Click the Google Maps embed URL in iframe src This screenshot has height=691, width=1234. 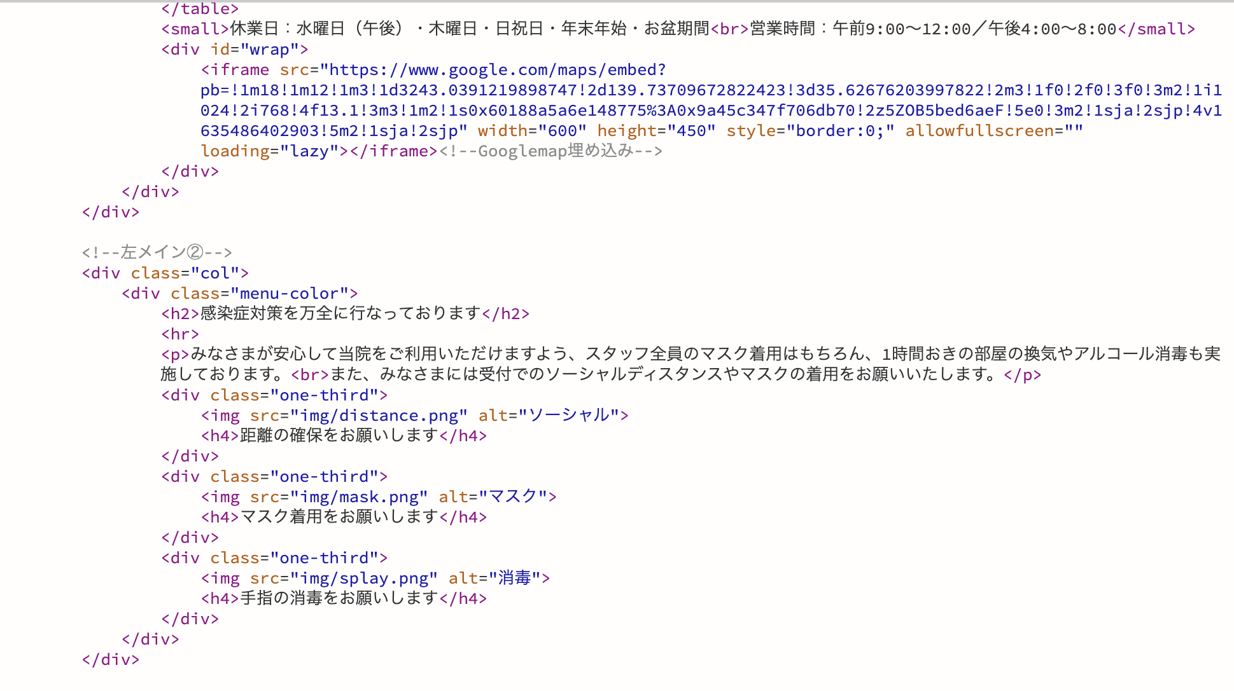point(712,100)
